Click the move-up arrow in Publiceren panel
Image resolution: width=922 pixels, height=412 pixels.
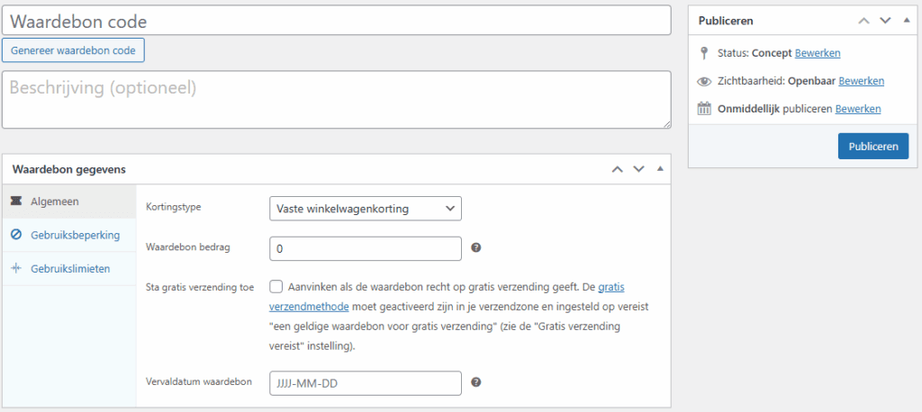(863, 20)
